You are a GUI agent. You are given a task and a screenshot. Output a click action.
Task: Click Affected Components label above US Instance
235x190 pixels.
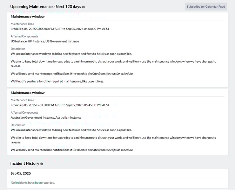click(x=25, y=36)
